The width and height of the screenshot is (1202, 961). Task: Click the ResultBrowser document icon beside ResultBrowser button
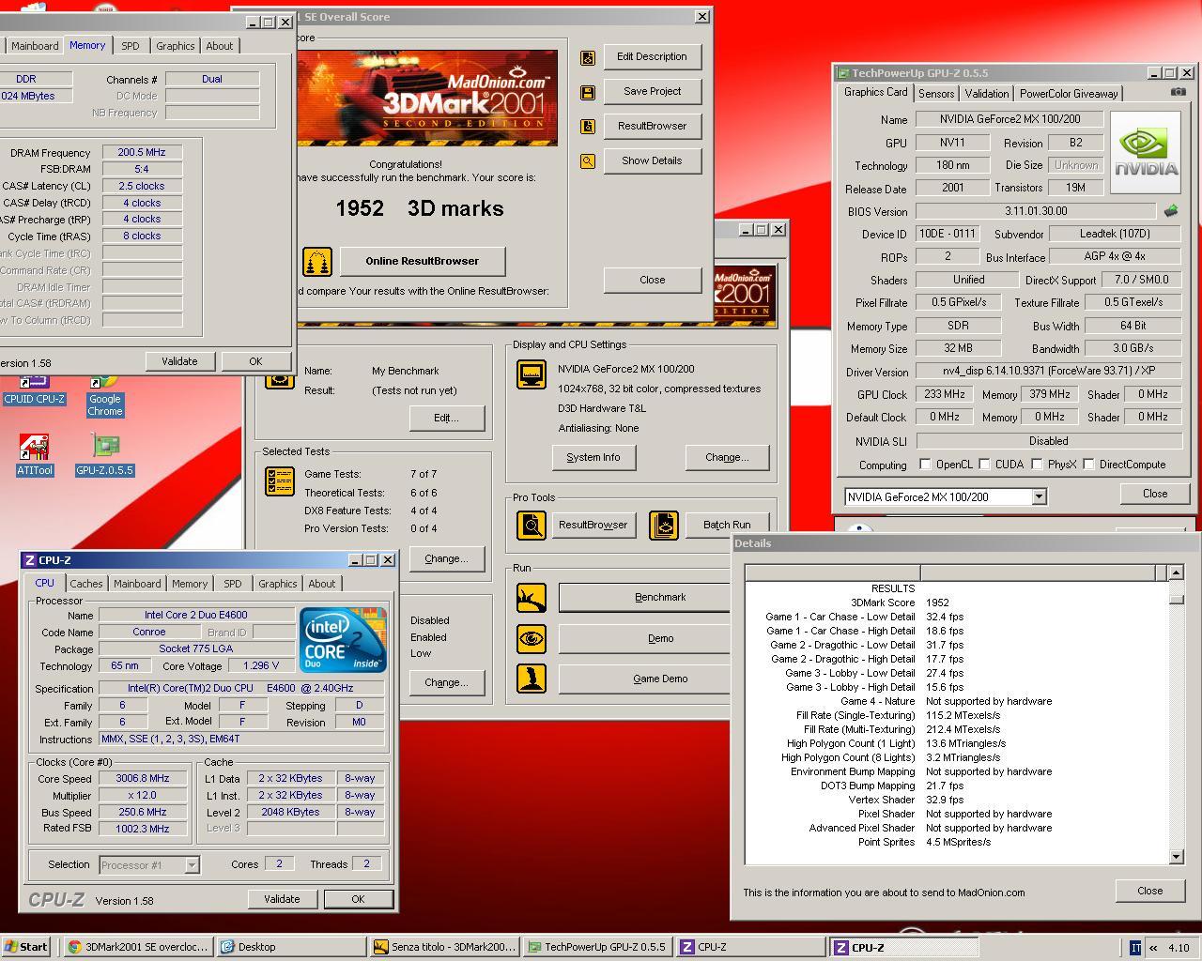(x=588, y=127)
